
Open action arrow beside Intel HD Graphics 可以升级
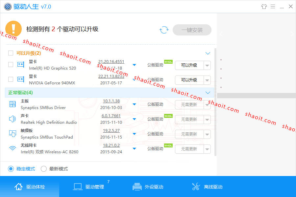point(207,65)
